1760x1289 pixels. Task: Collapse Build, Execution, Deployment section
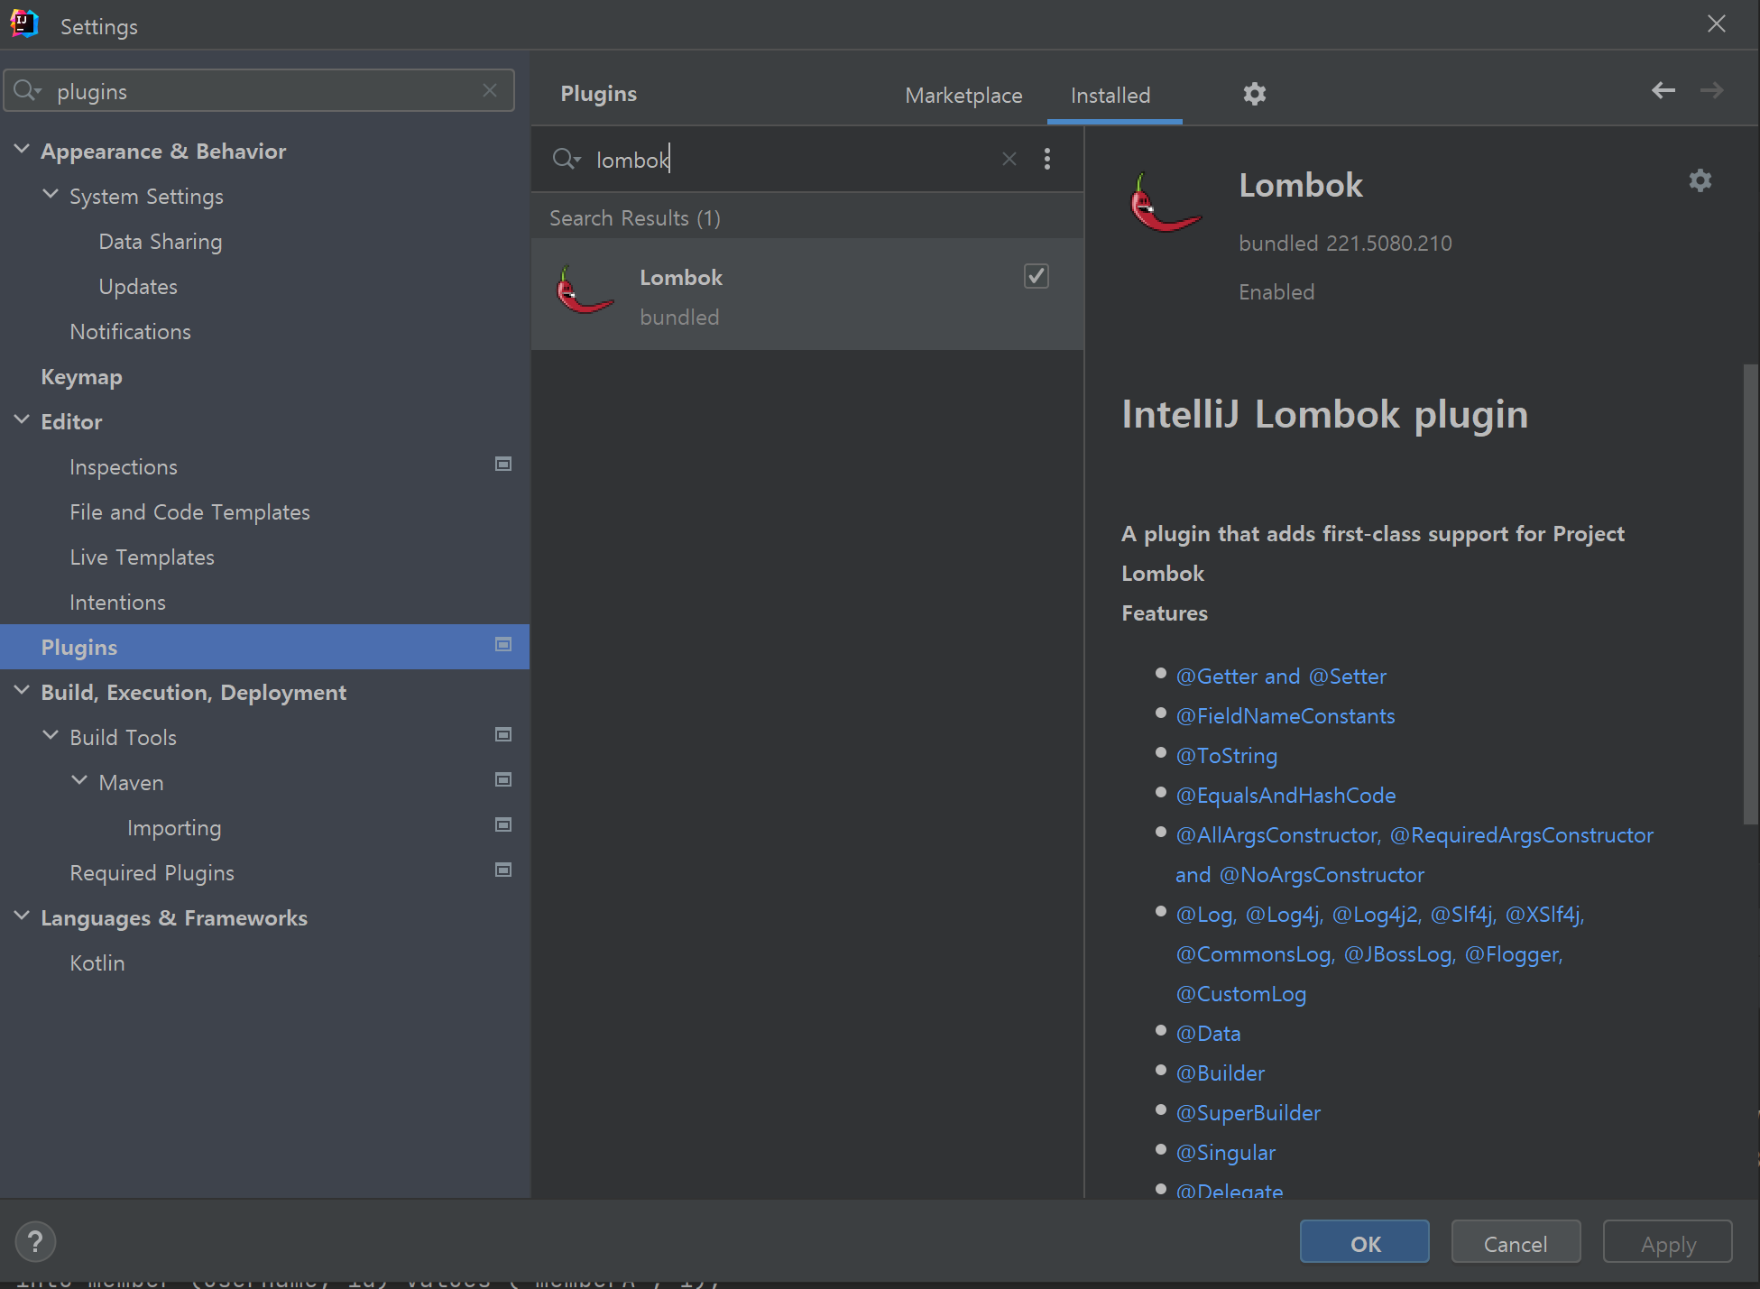(22, 690)
